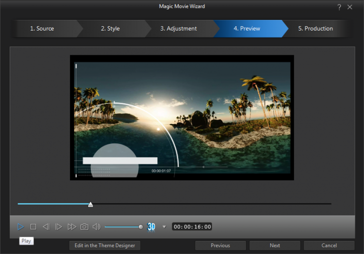The image size is (364, 254).
Task: Proceed with the Next button
Action: pos(275,245)
